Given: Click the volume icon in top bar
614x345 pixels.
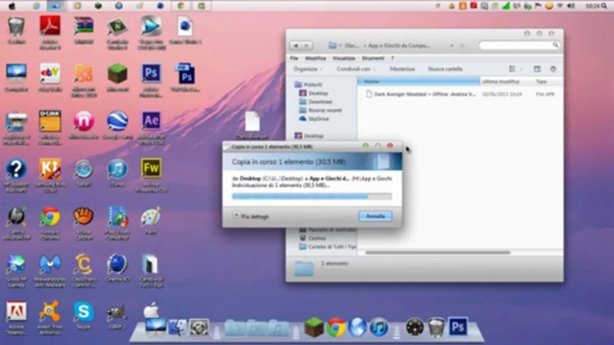Looking at the screenshot, I should point(571,6).
